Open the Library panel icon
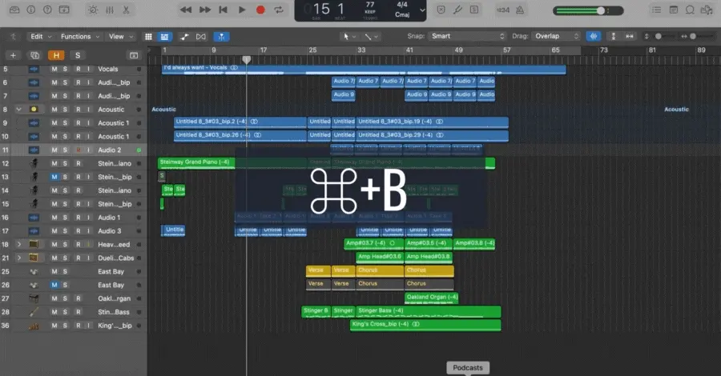Viewport: 721px width, 376px height. click(14, 10)
